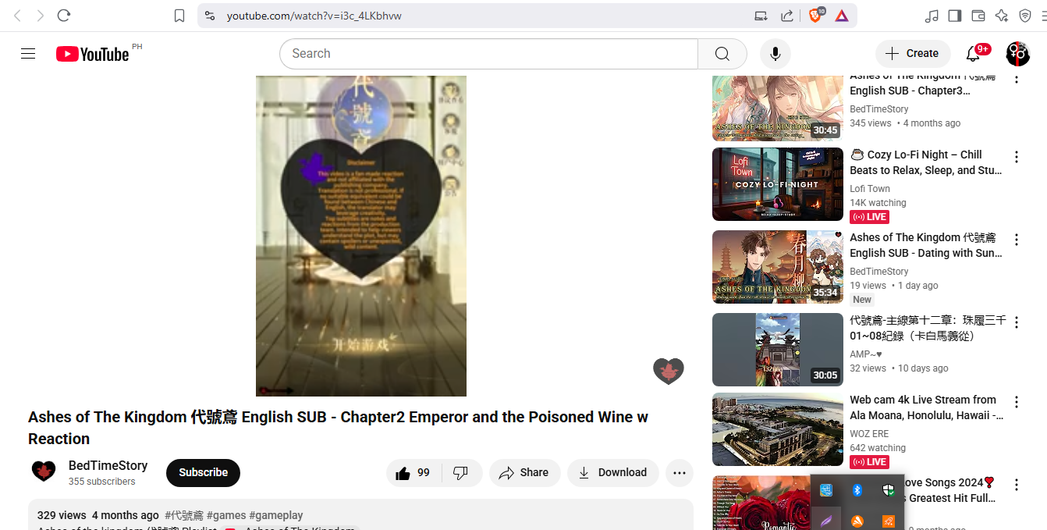Open AMP~♥ channel link

click(x=866, y=354)
